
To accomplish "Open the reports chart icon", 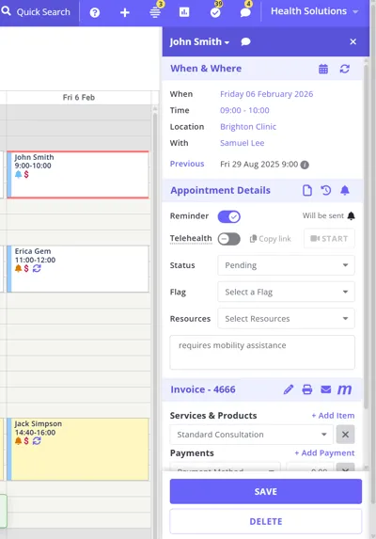I will pos(184,12).
